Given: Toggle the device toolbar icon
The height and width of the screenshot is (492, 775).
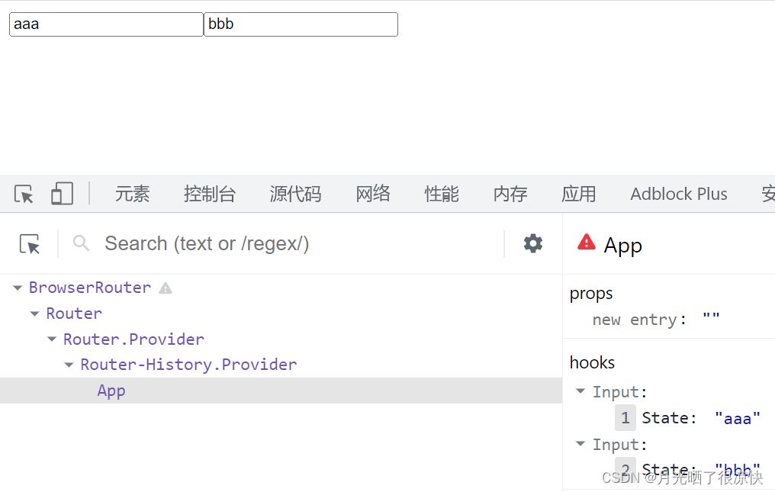Looking at the screenshot, I should 62,194.
